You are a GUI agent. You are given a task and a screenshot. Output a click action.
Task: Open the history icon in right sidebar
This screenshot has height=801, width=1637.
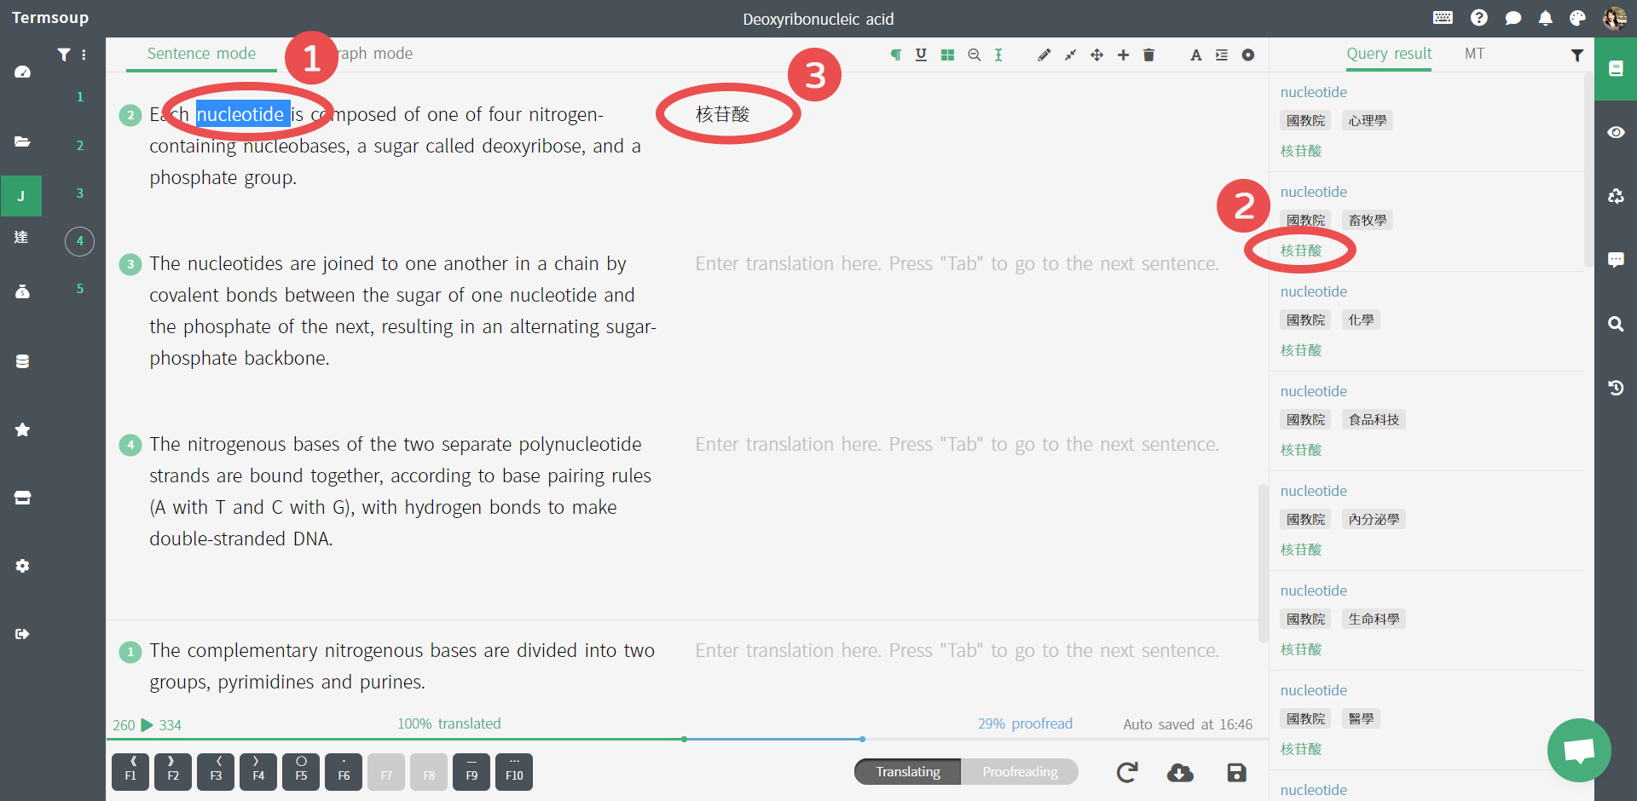(x=1616, y=388)
